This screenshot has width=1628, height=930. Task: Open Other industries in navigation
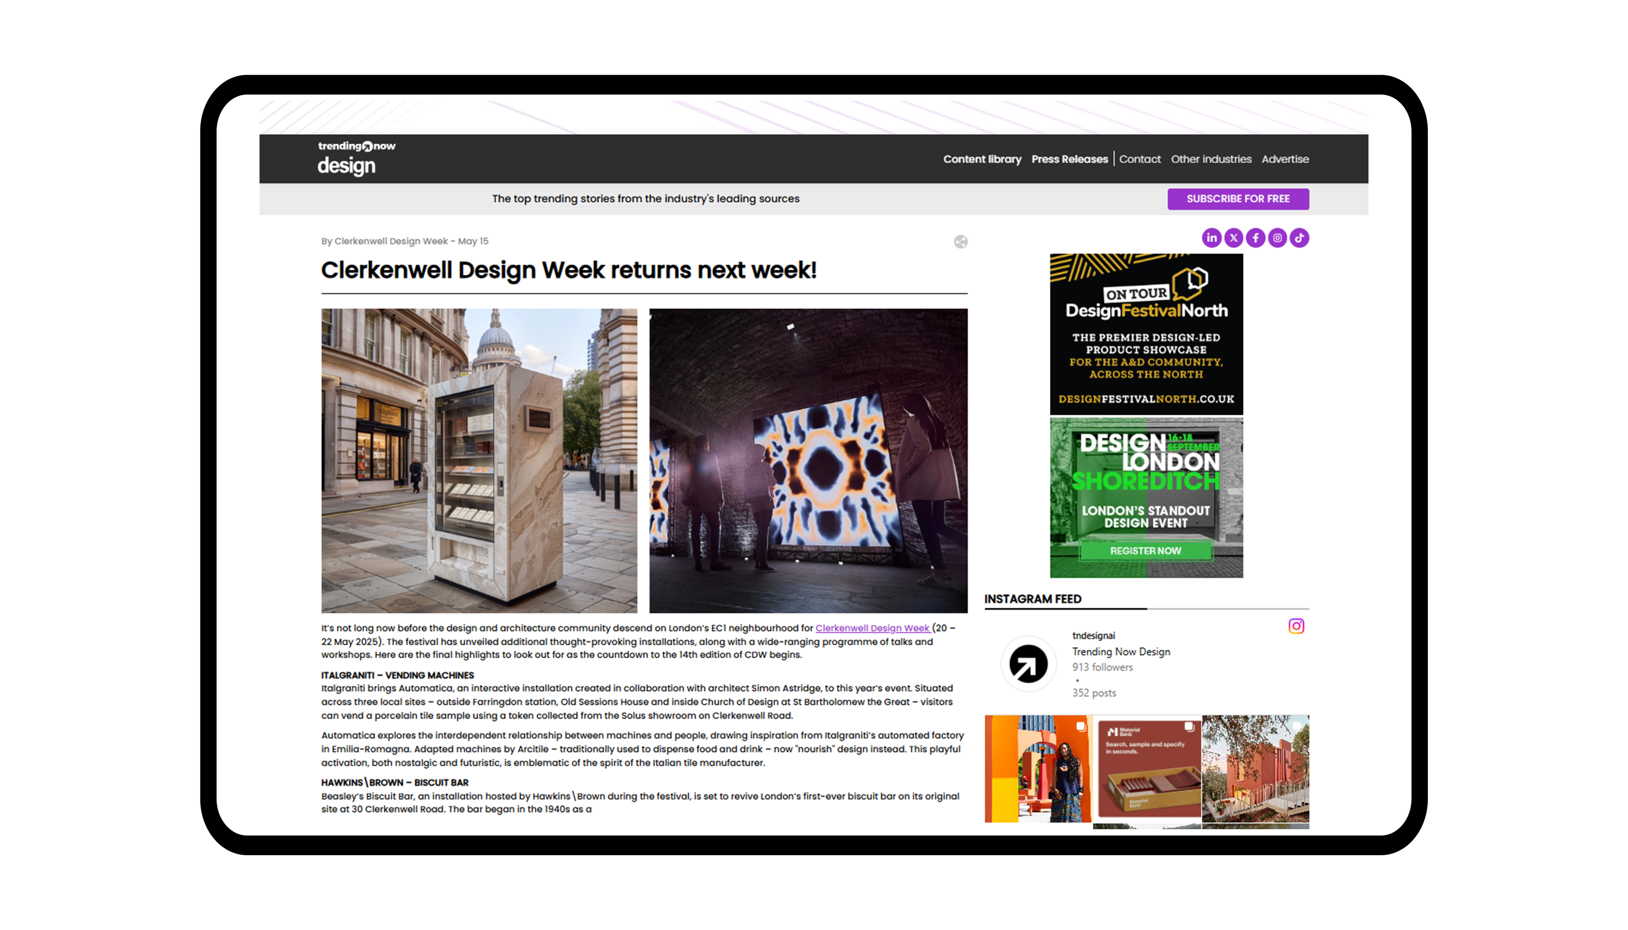click(x=1210, y=159)
